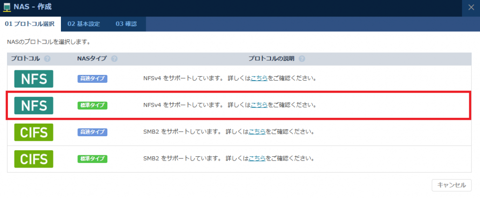Open こちら link in highlighted NFS 標準タイプ row
The width and height of the screenshot is (480, 198).
(x=259, y=105)
